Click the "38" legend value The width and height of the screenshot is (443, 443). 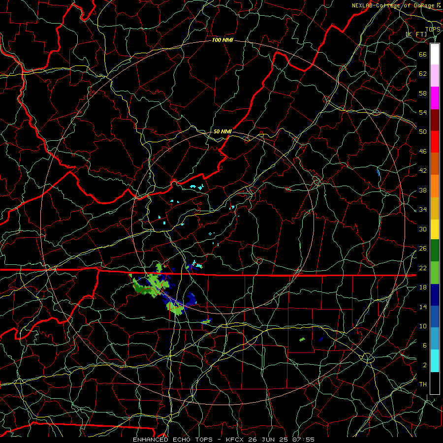423,190
